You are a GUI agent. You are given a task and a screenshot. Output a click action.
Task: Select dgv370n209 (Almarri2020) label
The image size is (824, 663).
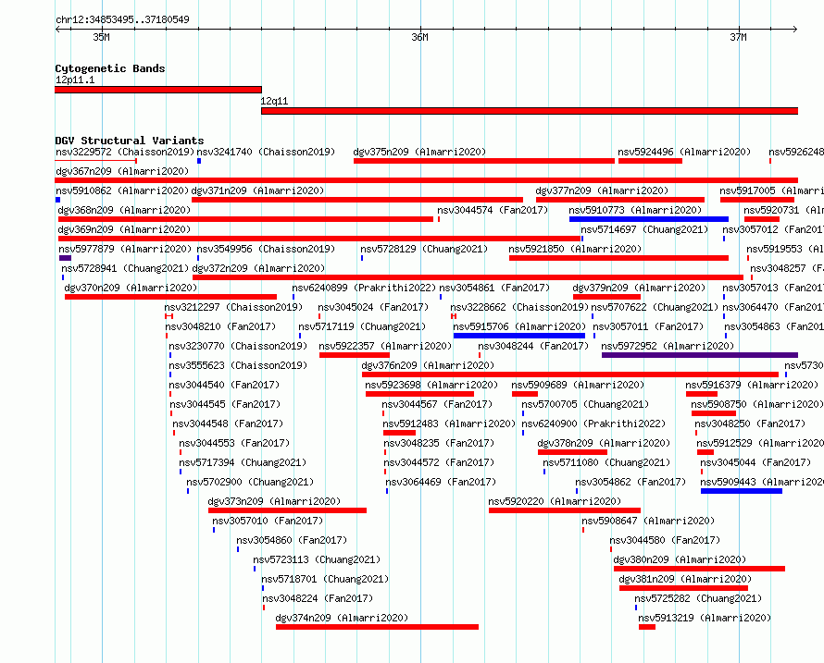[131, 288]
